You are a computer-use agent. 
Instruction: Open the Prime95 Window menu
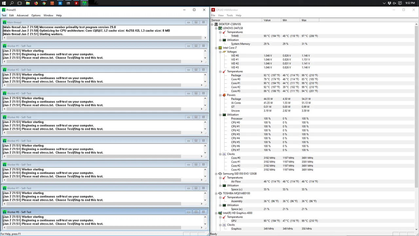pos(48,15)
